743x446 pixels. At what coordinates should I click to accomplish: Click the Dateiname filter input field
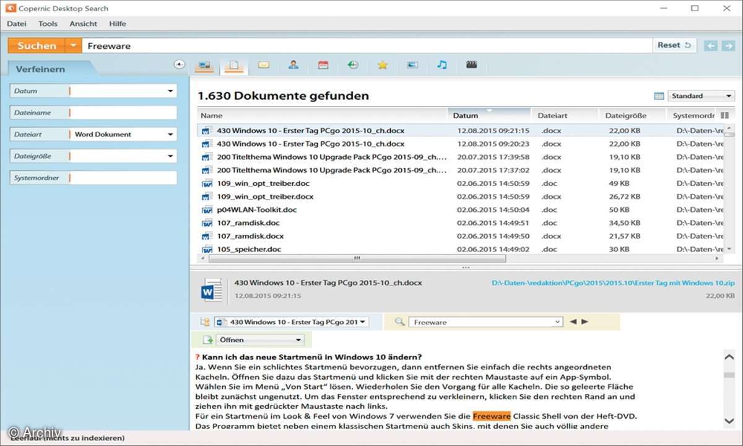point(123,113)
